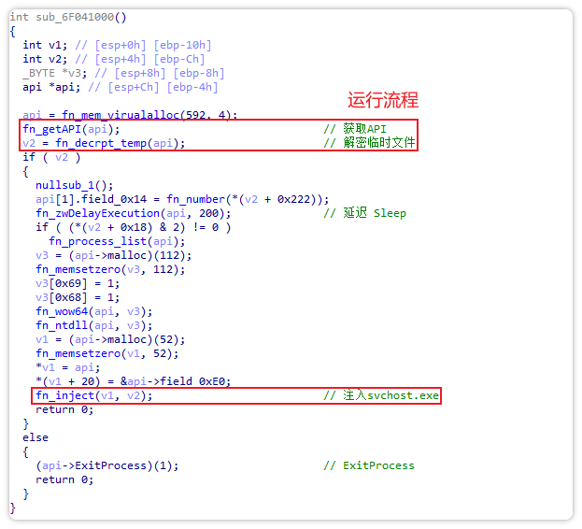The image size is (582, 529).
Task: Click '&api->field 0xE0' expression
Action: pyautogui.click(x=176, y=381)
